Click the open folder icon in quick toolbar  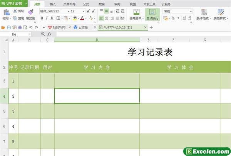pyautogui.click(x=3, y=27)
